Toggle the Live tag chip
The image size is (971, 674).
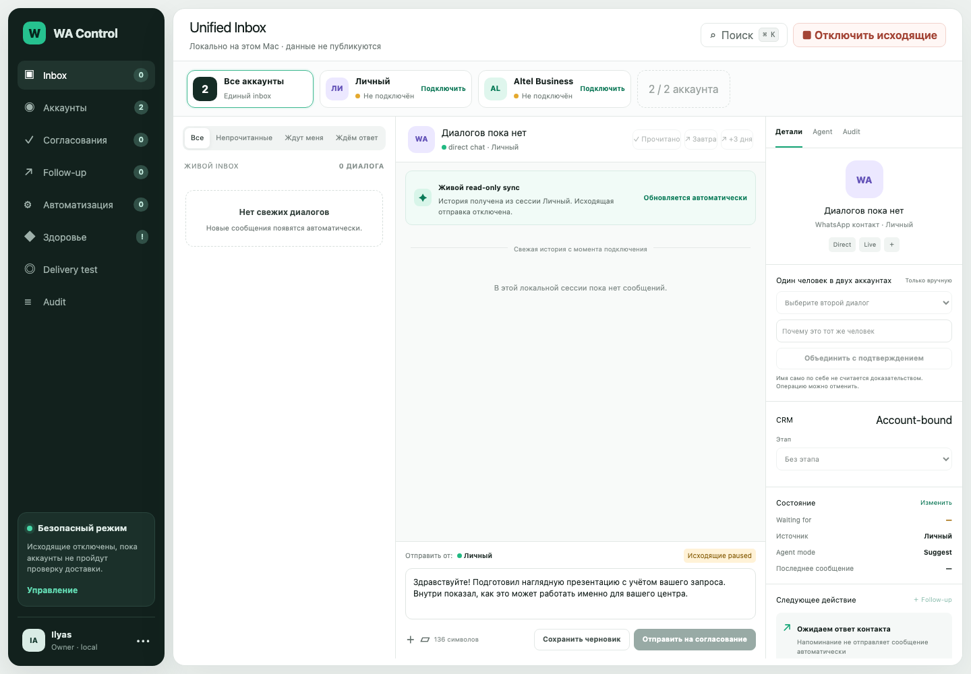870,245
